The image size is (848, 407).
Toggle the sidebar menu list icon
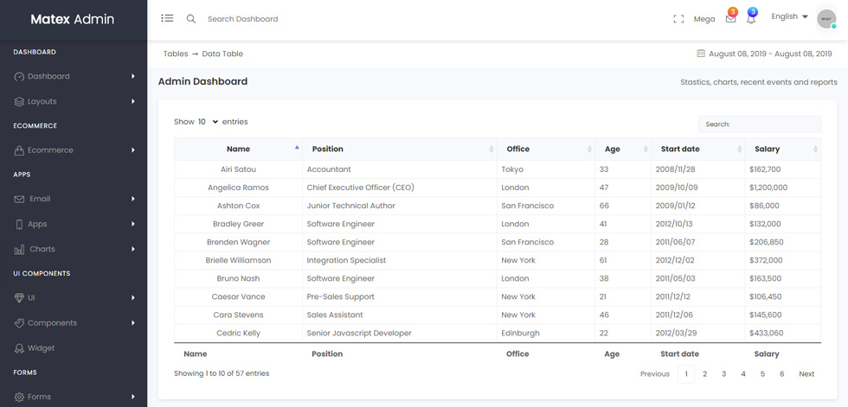[x=167, y=18]
